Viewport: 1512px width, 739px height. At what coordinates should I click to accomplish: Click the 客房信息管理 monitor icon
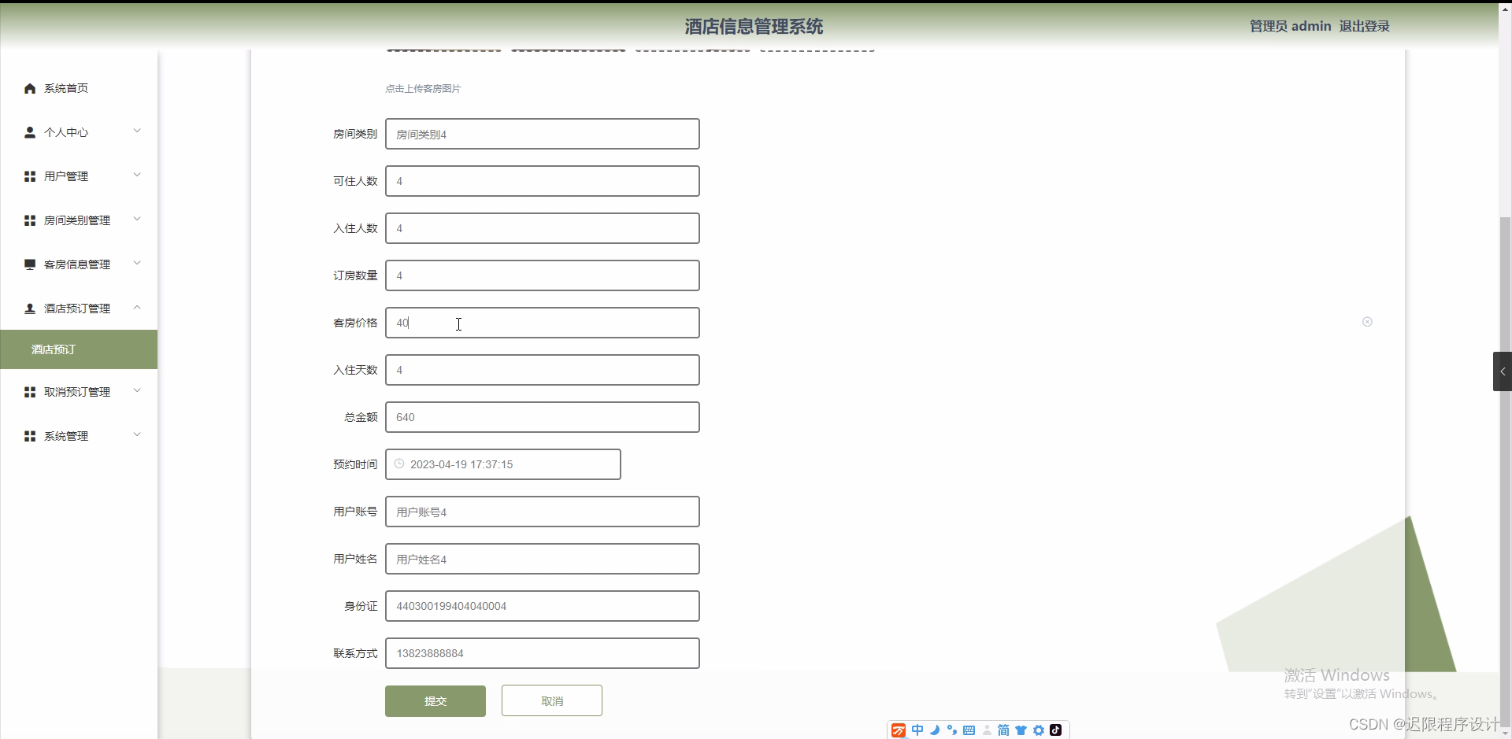click(30, 264)
